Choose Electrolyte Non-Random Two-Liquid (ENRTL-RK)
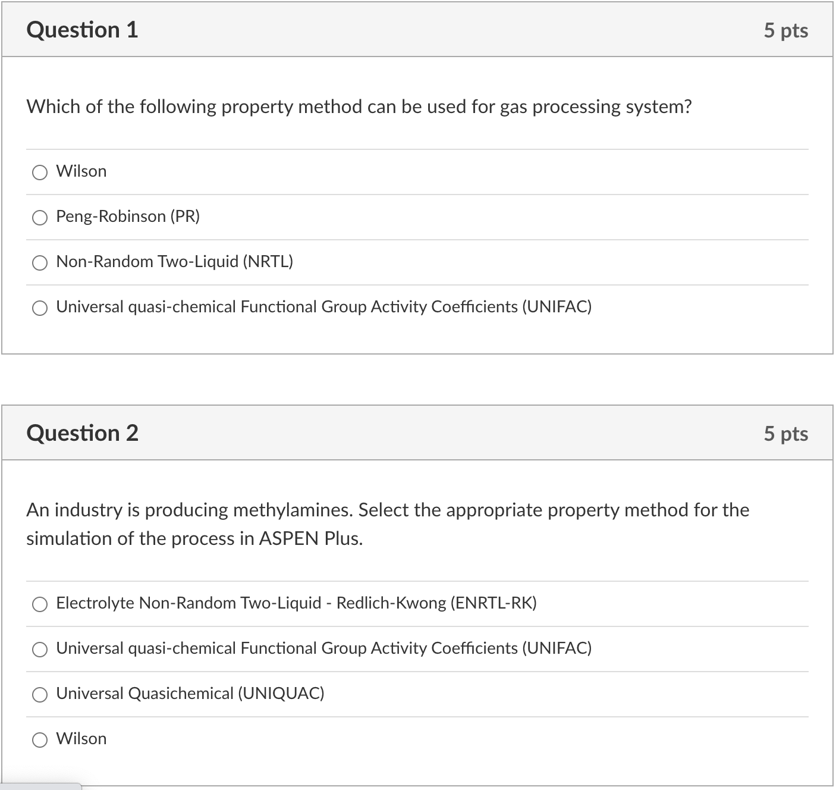 (x=39, y=604)
